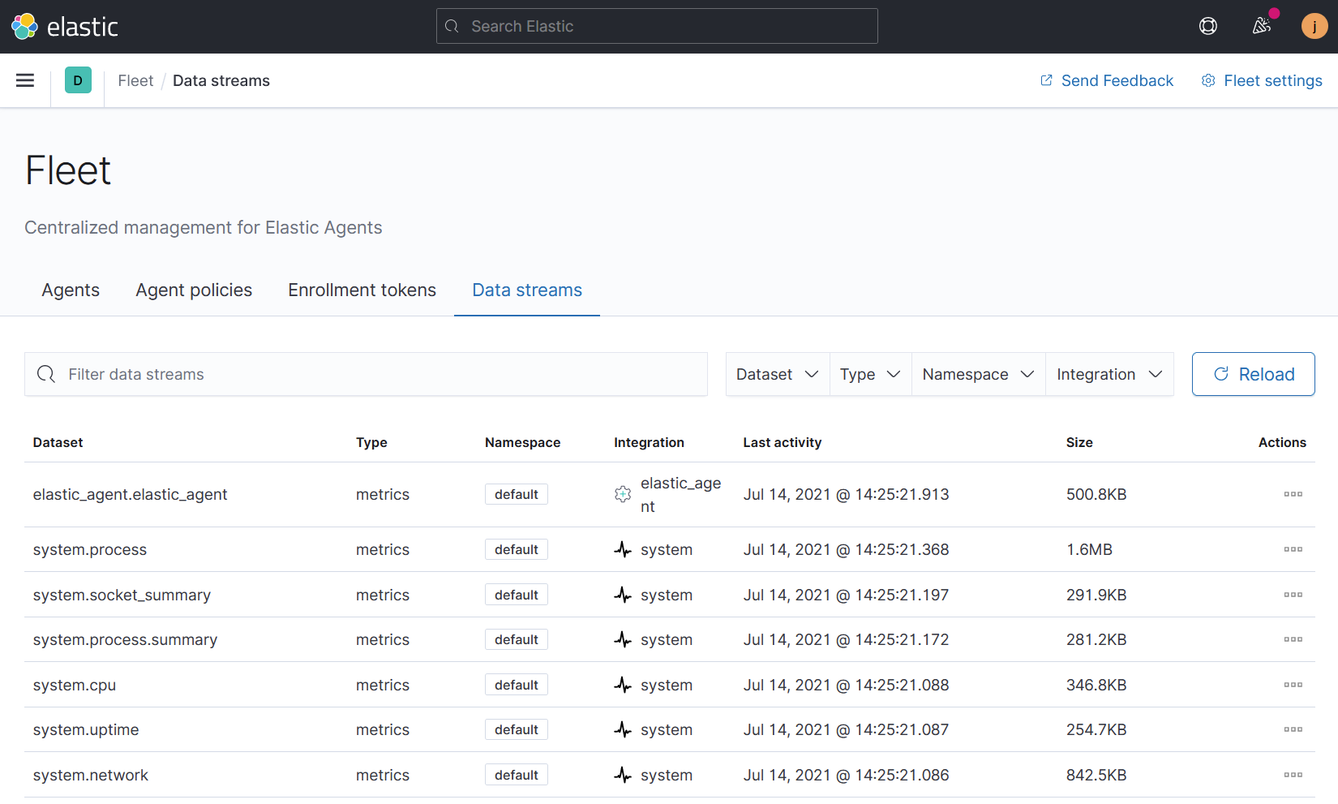
Task: Sort by the Last activity column header
Action: tap(783, 442)
